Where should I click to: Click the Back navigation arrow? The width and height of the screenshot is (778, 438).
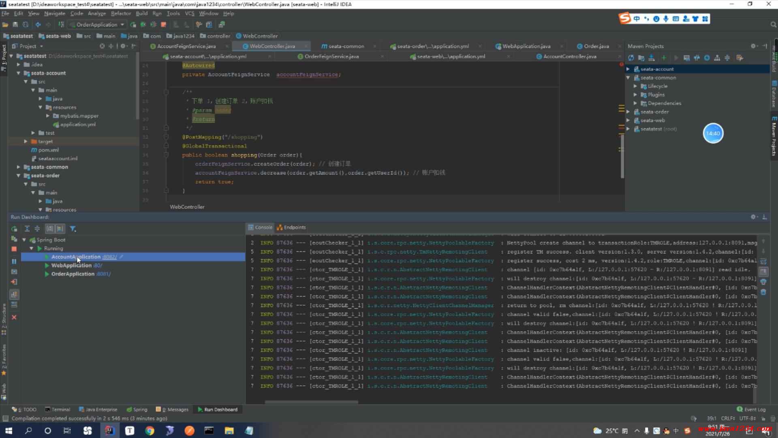[x=38, y=25]
